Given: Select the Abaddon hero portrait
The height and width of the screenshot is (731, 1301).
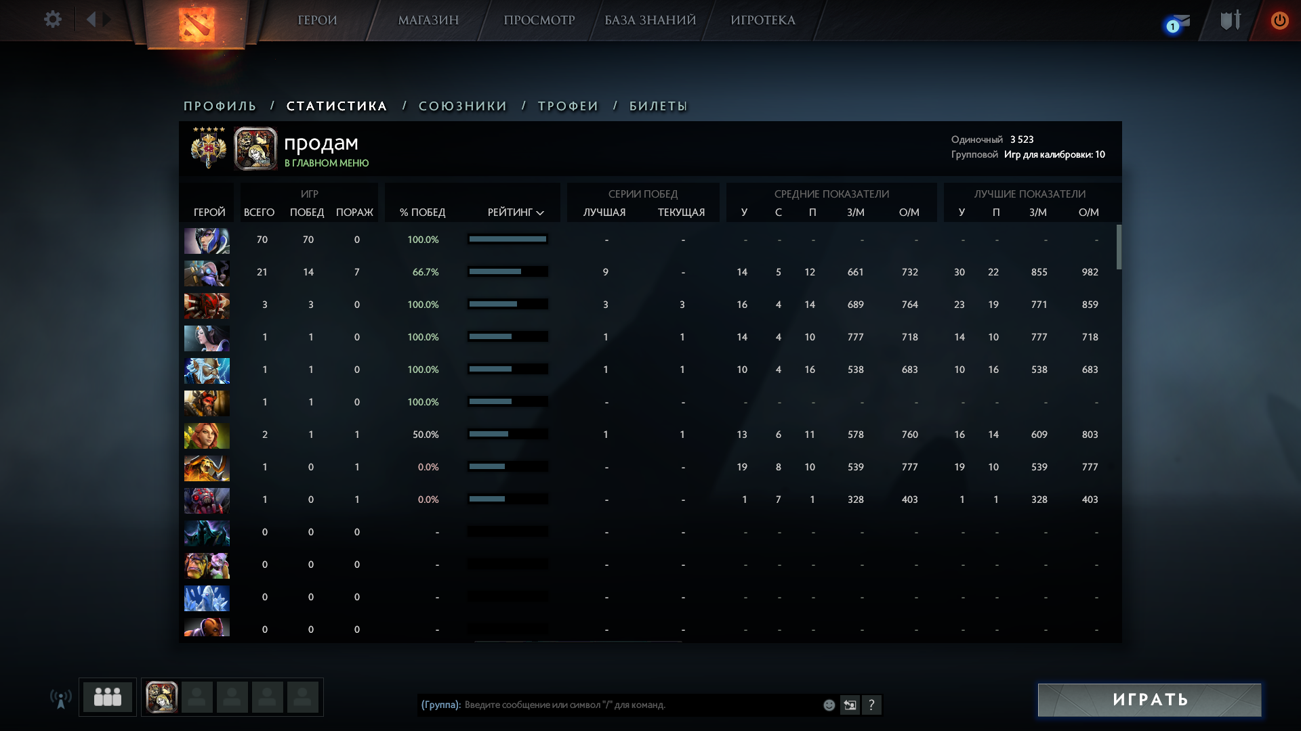Looking at the screenshot, I should (x=207, y=533).
